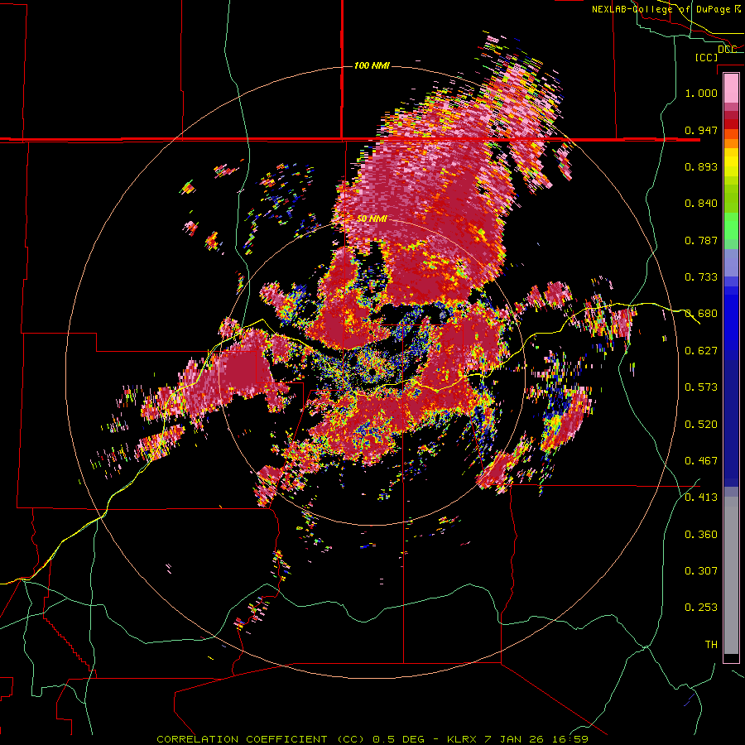Click the 1.000 legend value
This screenshot has height=745, width=745.
(701, 93)
